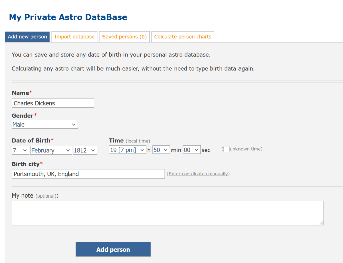Open the February month dropdown
This screenshot has height=263, width=343.
coord(51,150)
